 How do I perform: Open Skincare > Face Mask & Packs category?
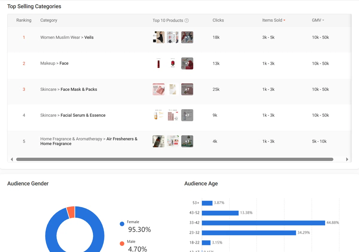point(69,89)
